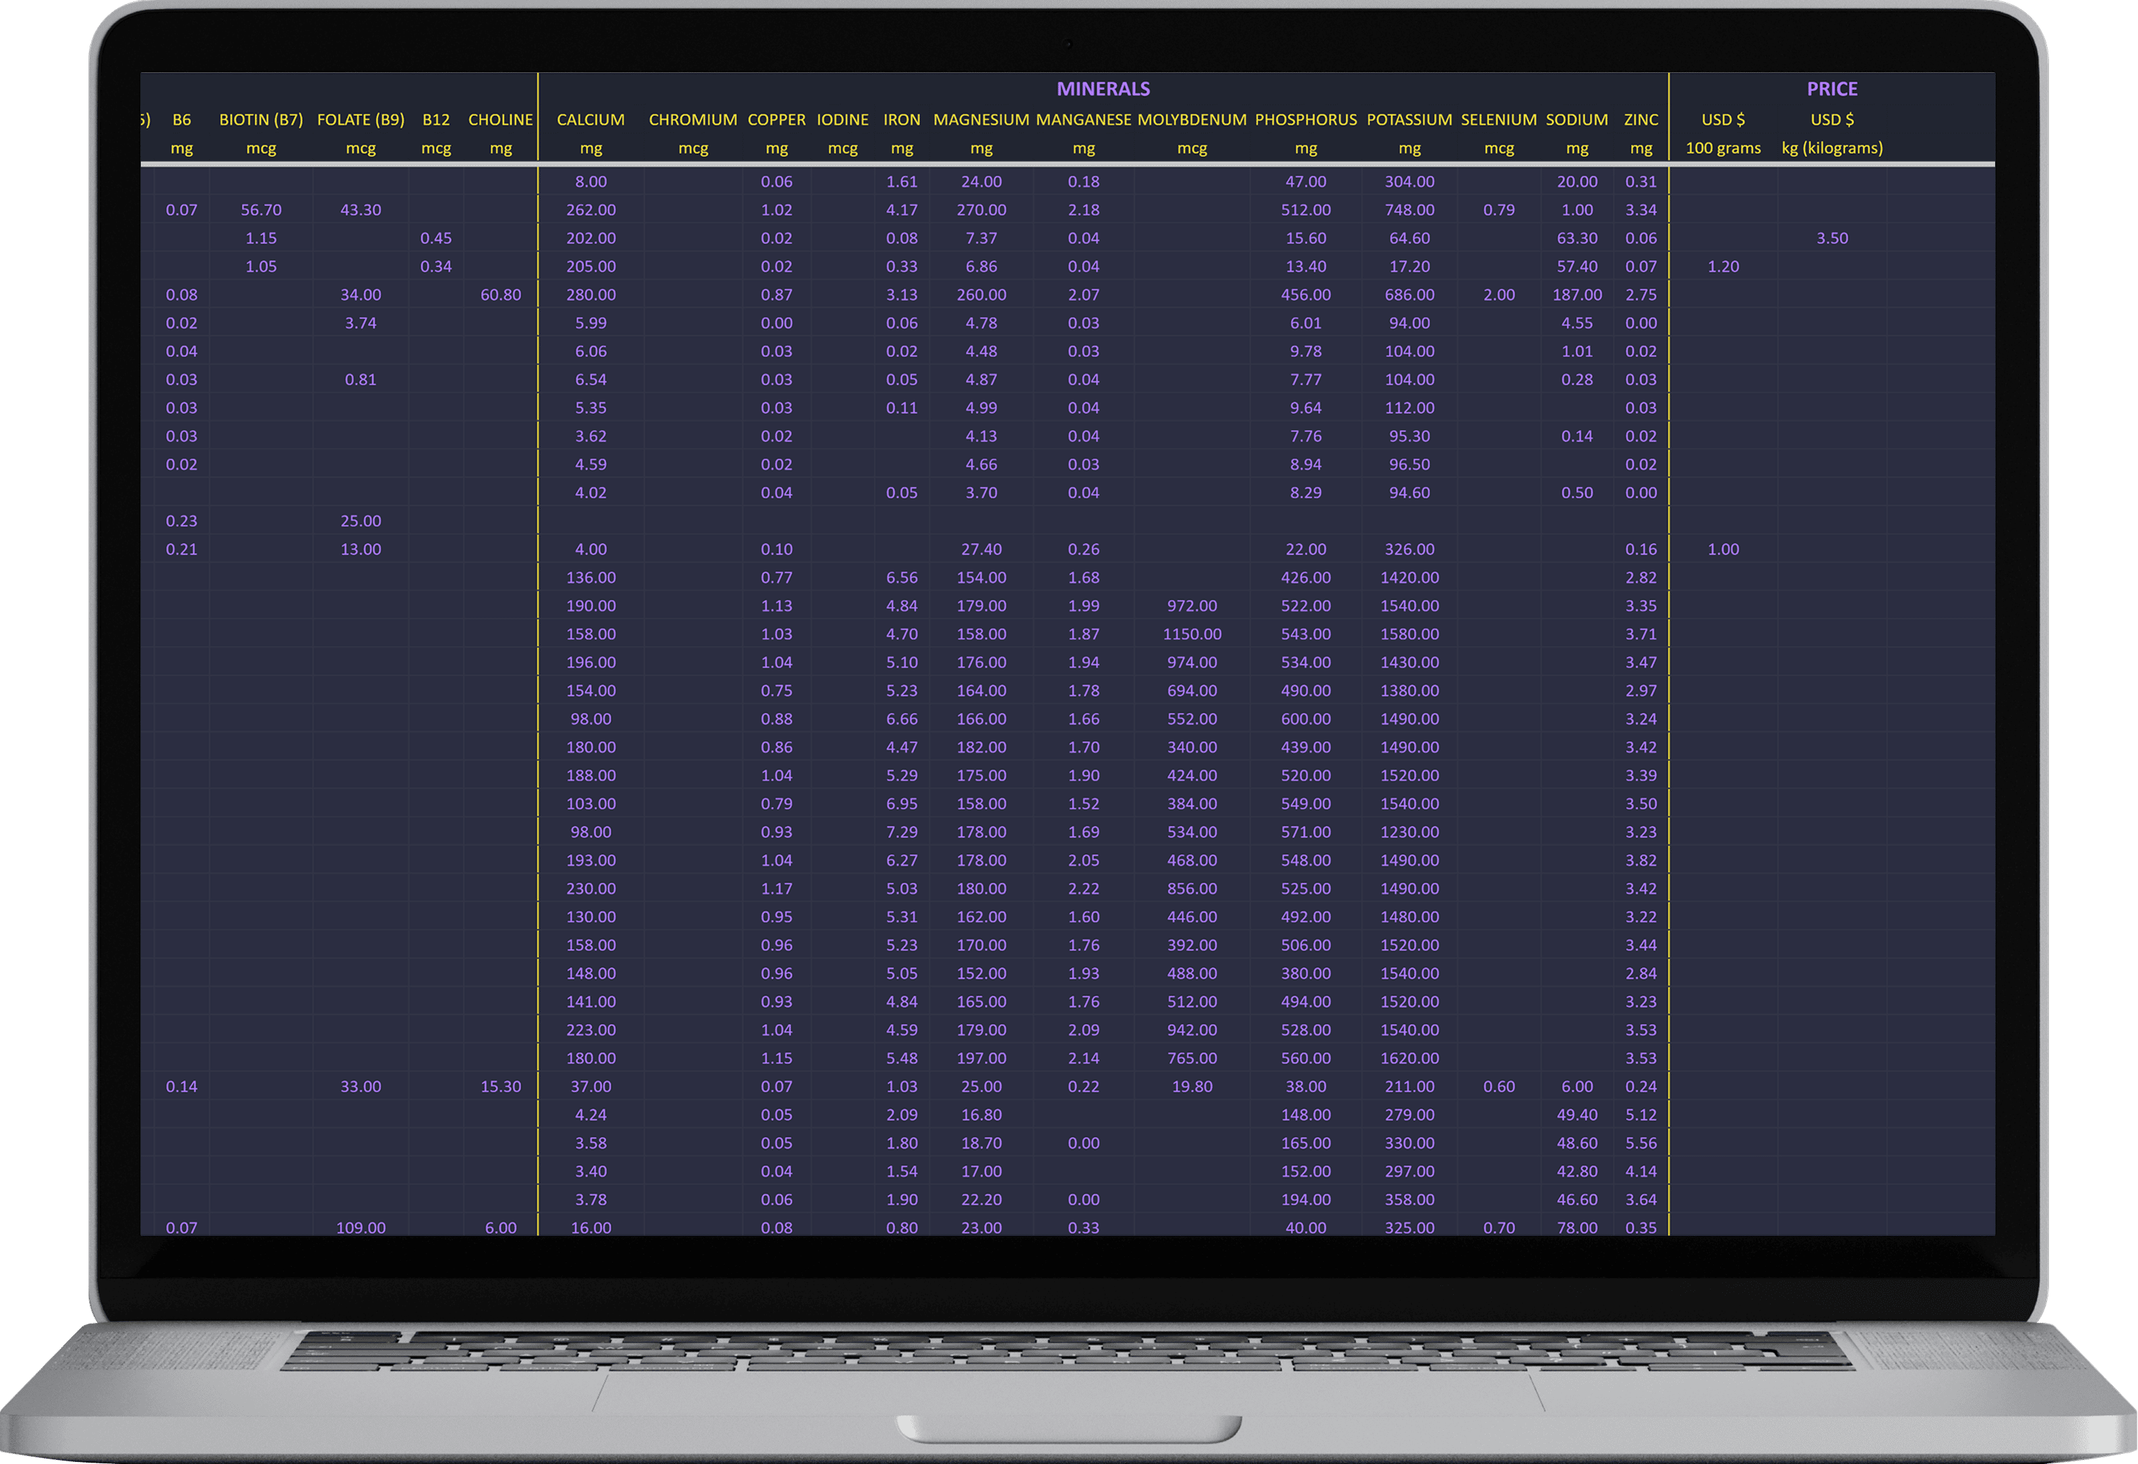Viewport: 2138px width, 1464px height.
Task: Select the MAGNESIUM column header
Action: pyautogui.click(x=981, y=119)
